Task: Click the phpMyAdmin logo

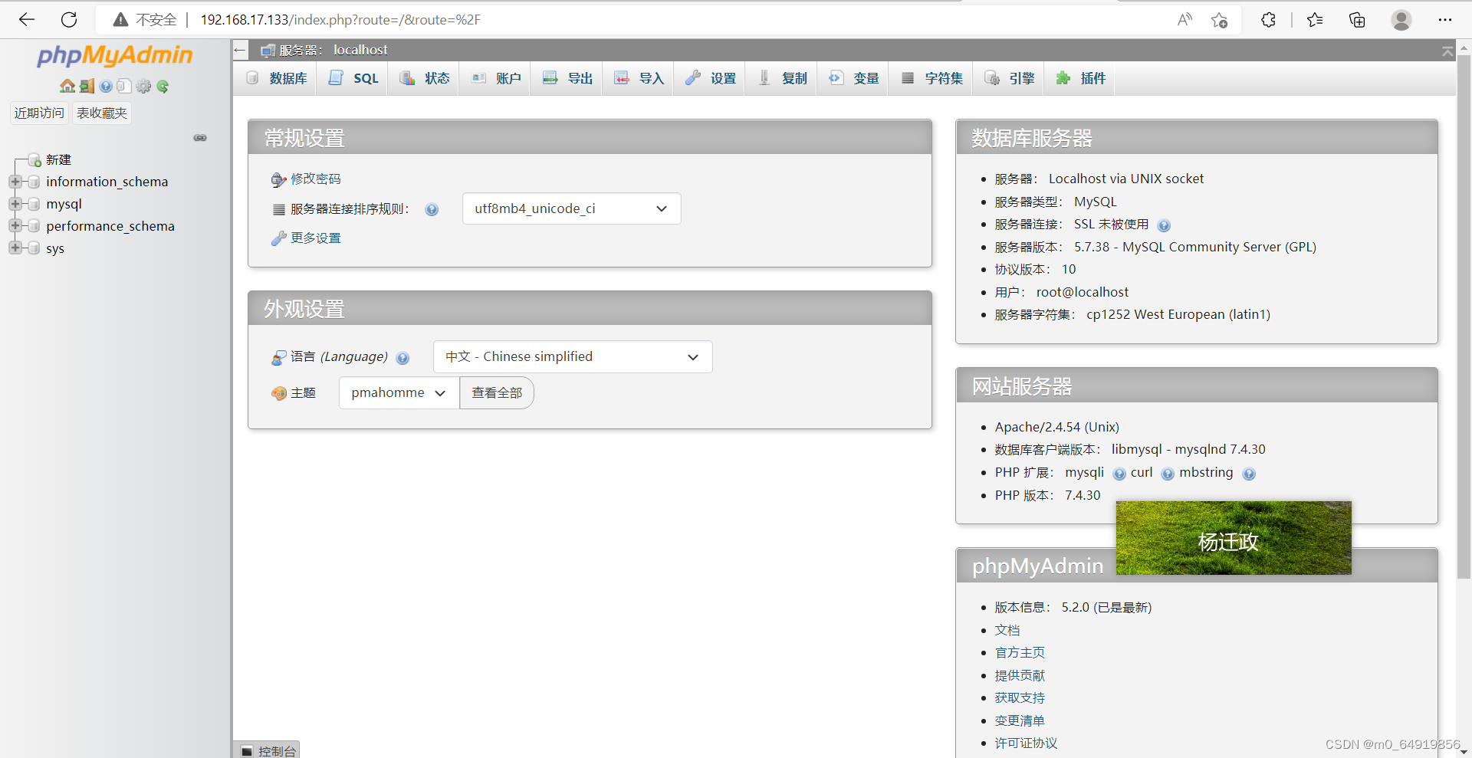Action: pyautogui.click(x=115, y=56)
